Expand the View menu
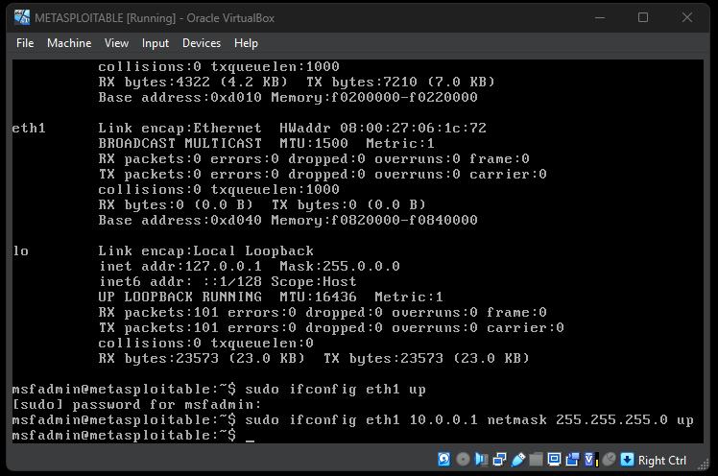The height and width of the screenshot is (476, 718). tap(116, 43)
